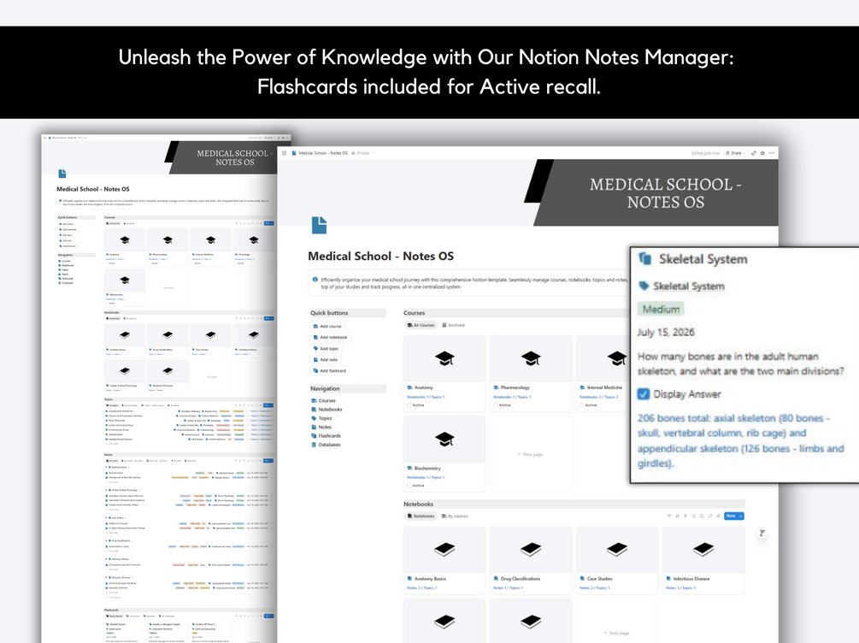
Task: Click the Skeletal System flashcard heading
Action: coord(703,259)
